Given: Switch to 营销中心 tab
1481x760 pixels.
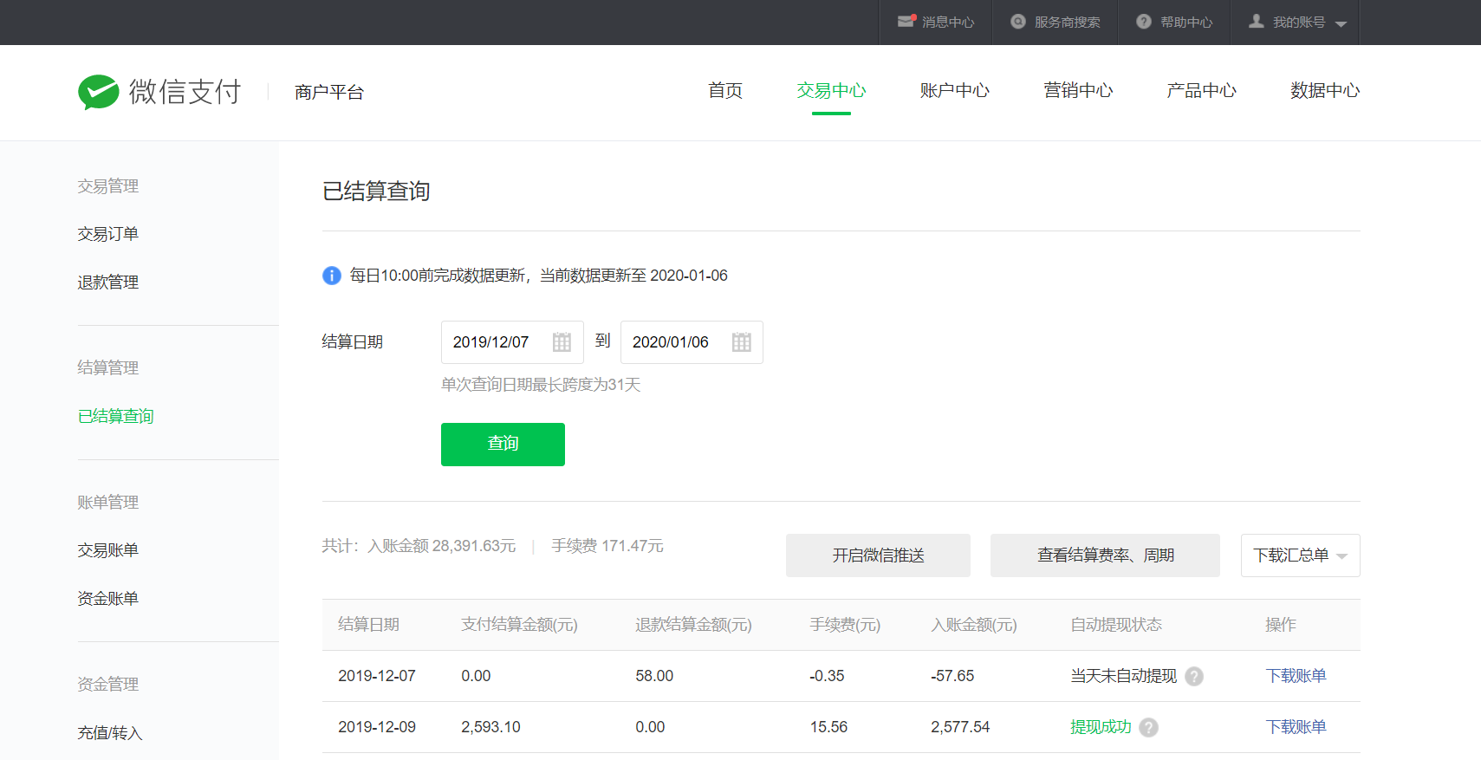Looking at the screenshot, I should click(1078, 90).
